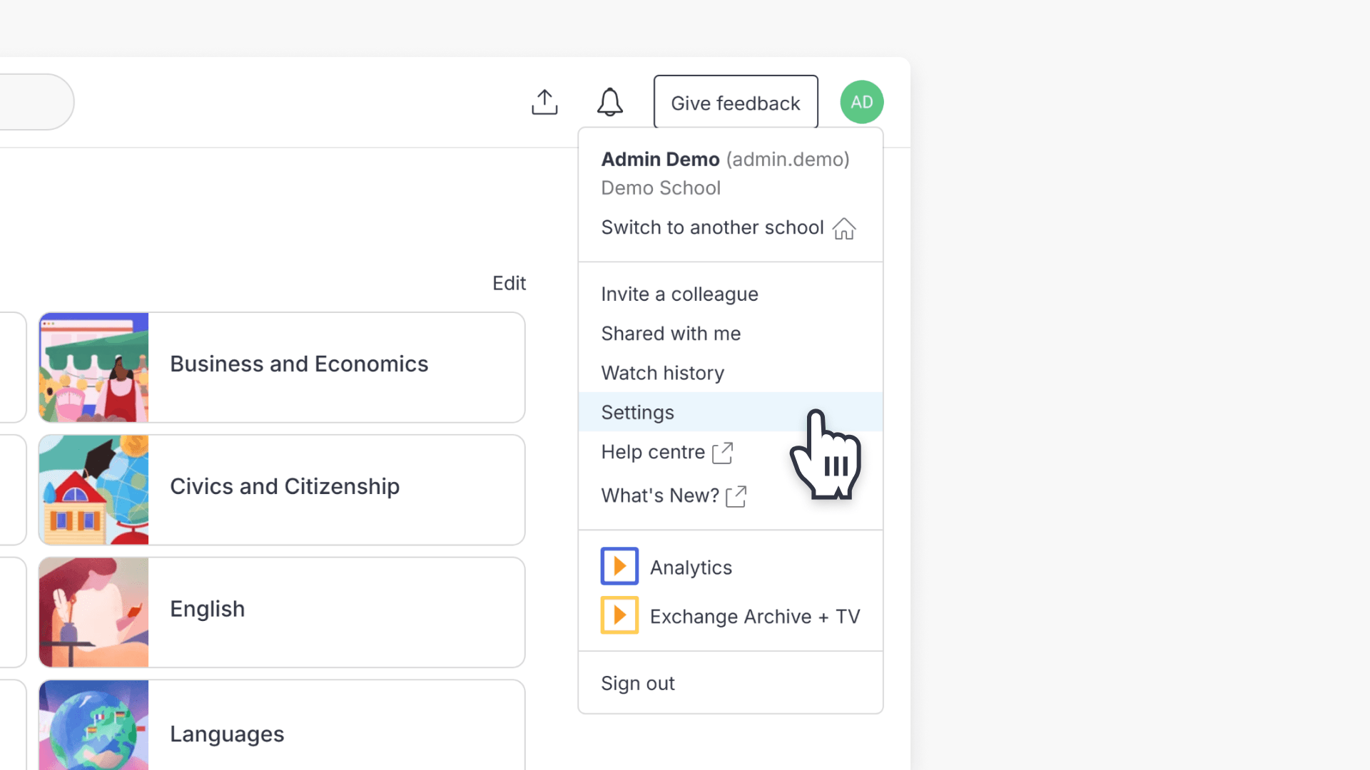The width and height of the screenshot is (1370, 770).
Task: Select Settings from the account menu
Action: [637, 412]
